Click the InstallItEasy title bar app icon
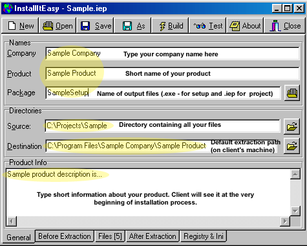This screenshot has height=246, width=307. (8, 8)
